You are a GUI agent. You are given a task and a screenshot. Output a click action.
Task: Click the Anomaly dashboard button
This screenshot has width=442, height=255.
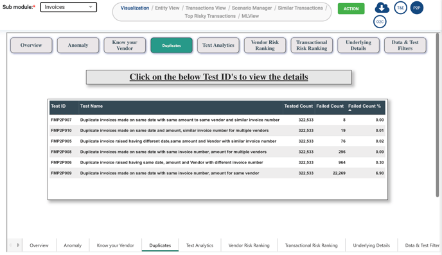[78, 45]
